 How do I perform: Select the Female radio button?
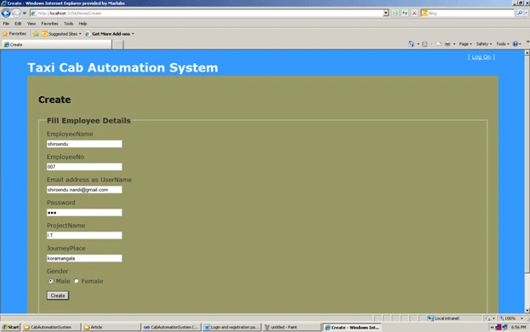click(76, 281)
